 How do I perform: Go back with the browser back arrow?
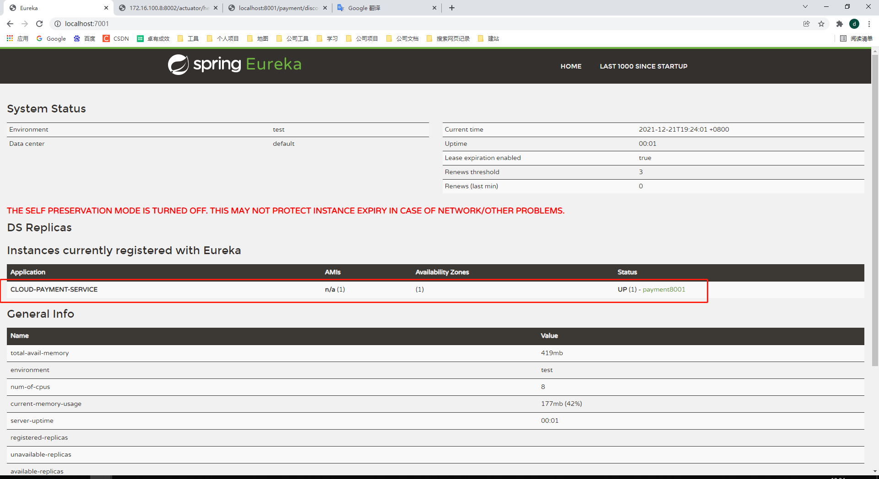[10, 24]
